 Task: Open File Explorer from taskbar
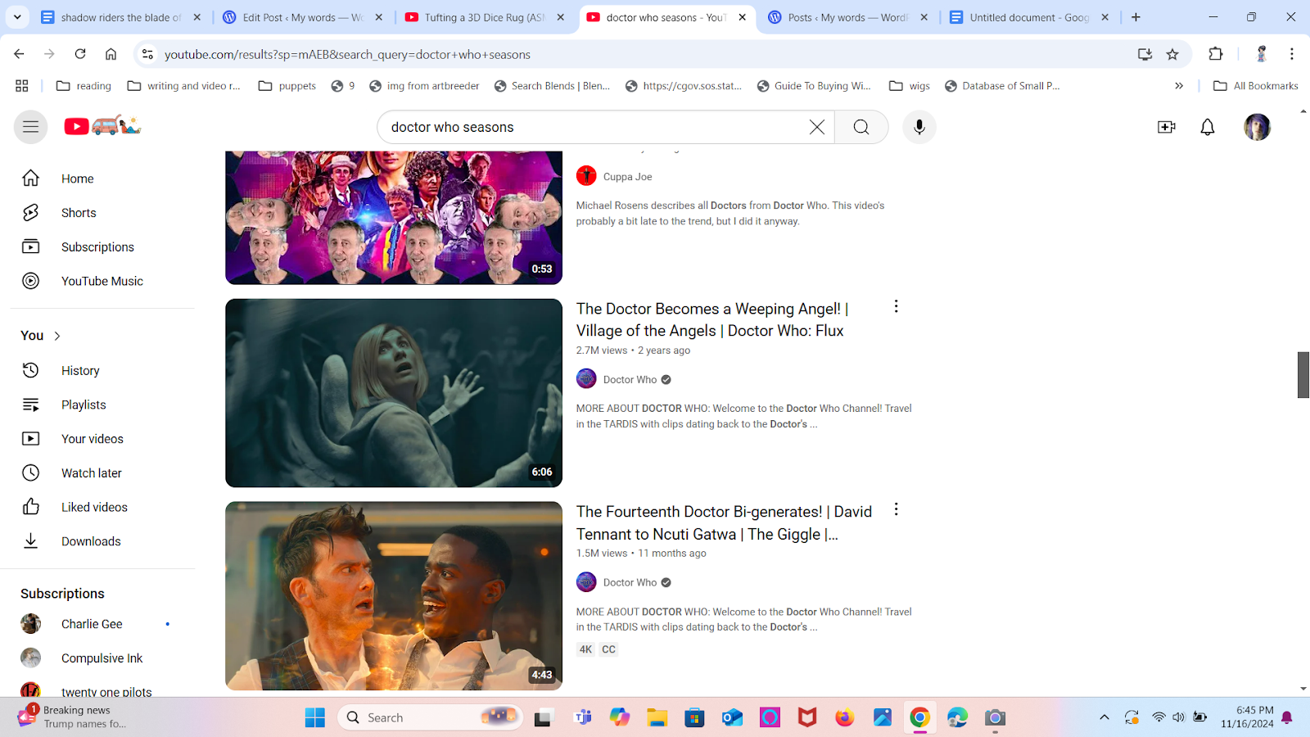coord(657,718)
